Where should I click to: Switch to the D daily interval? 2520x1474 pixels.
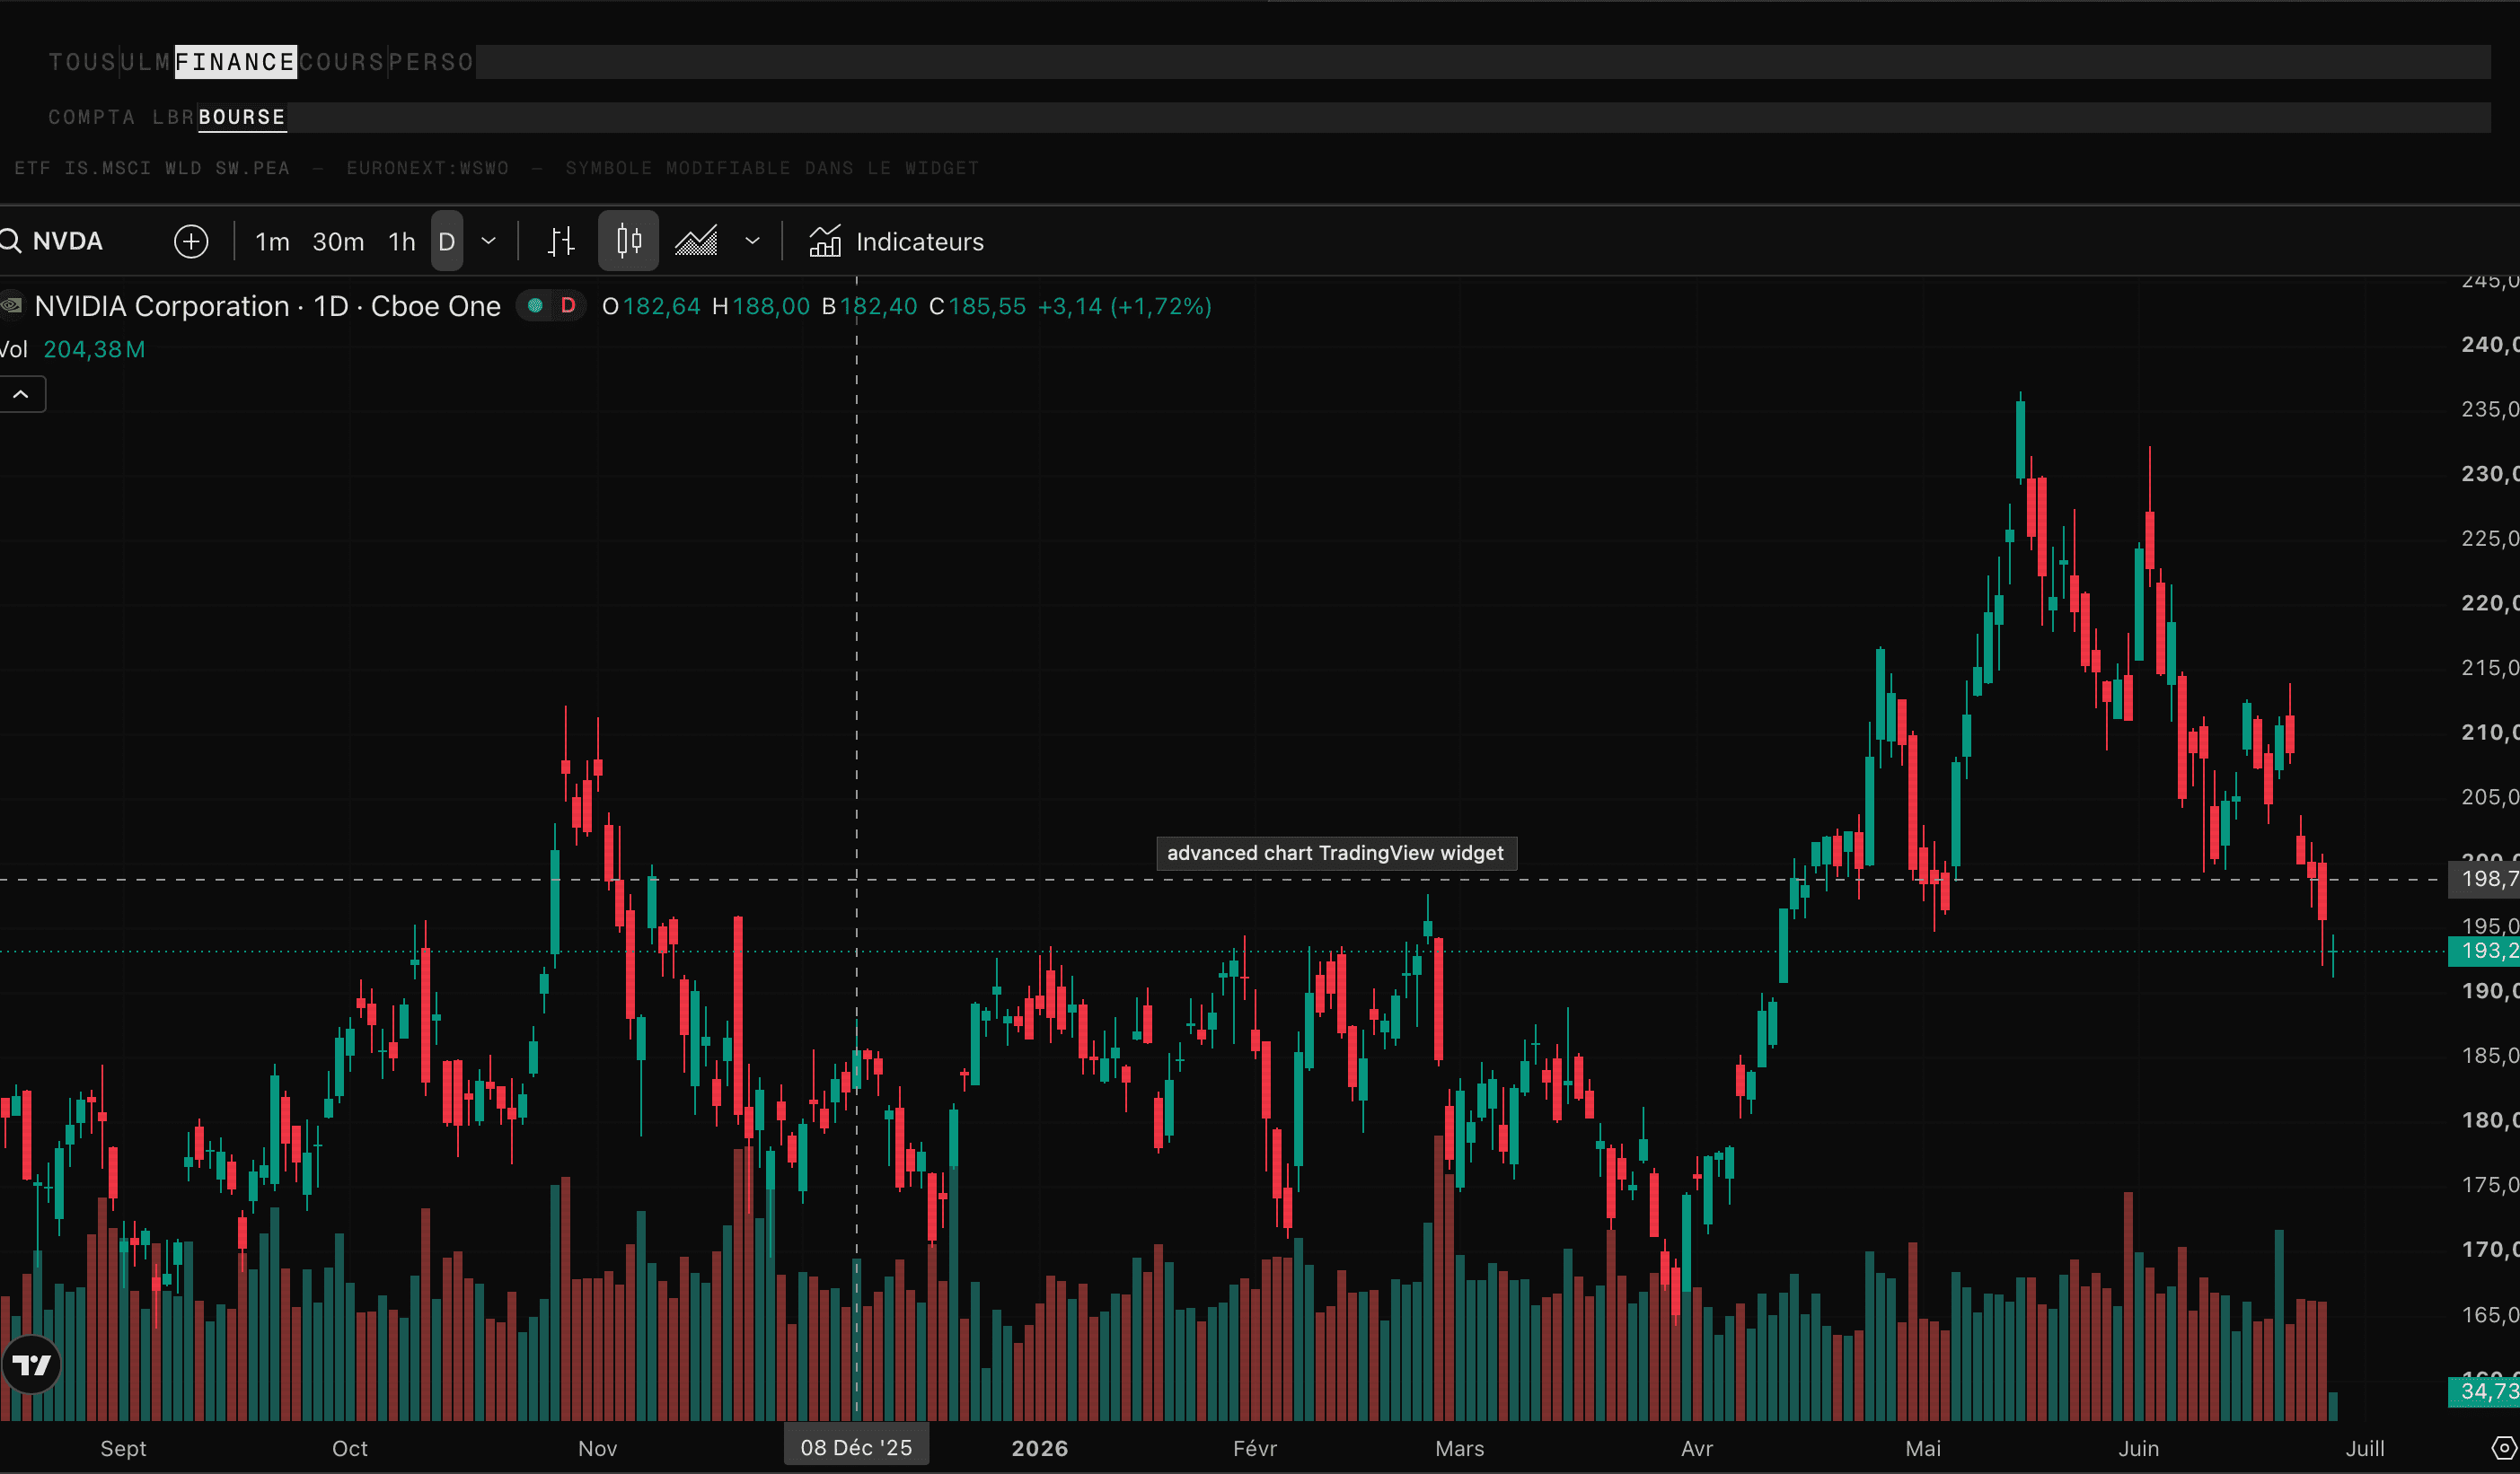(x=447, y=241)
